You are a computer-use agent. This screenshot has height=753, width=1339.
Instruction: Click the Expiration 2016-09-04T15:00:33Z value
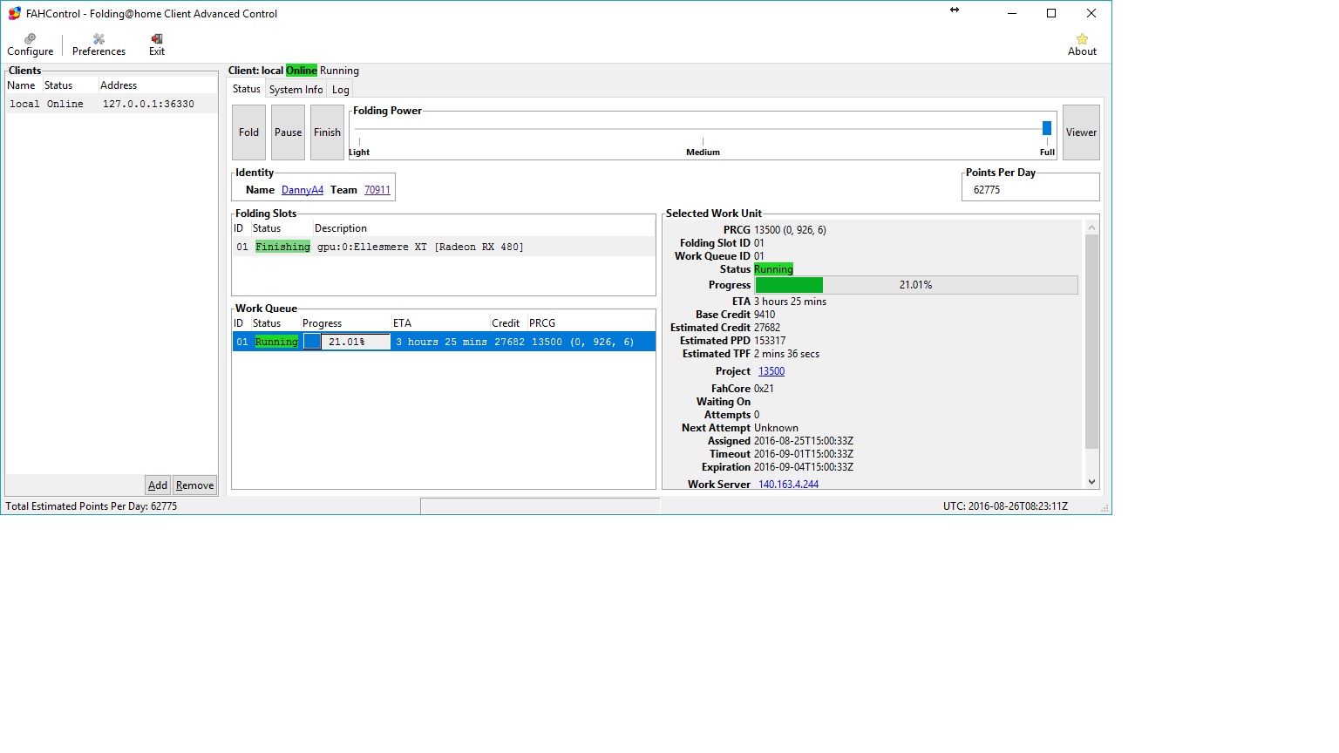tap(804, 467)
